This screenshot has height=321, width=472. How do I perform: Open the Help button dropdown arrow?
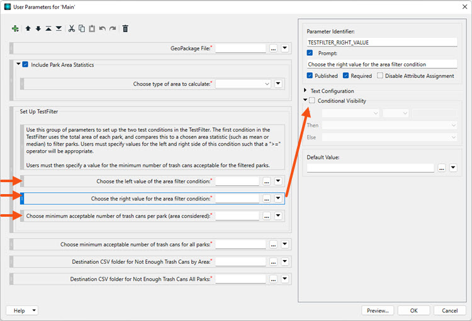pos(34,310)
